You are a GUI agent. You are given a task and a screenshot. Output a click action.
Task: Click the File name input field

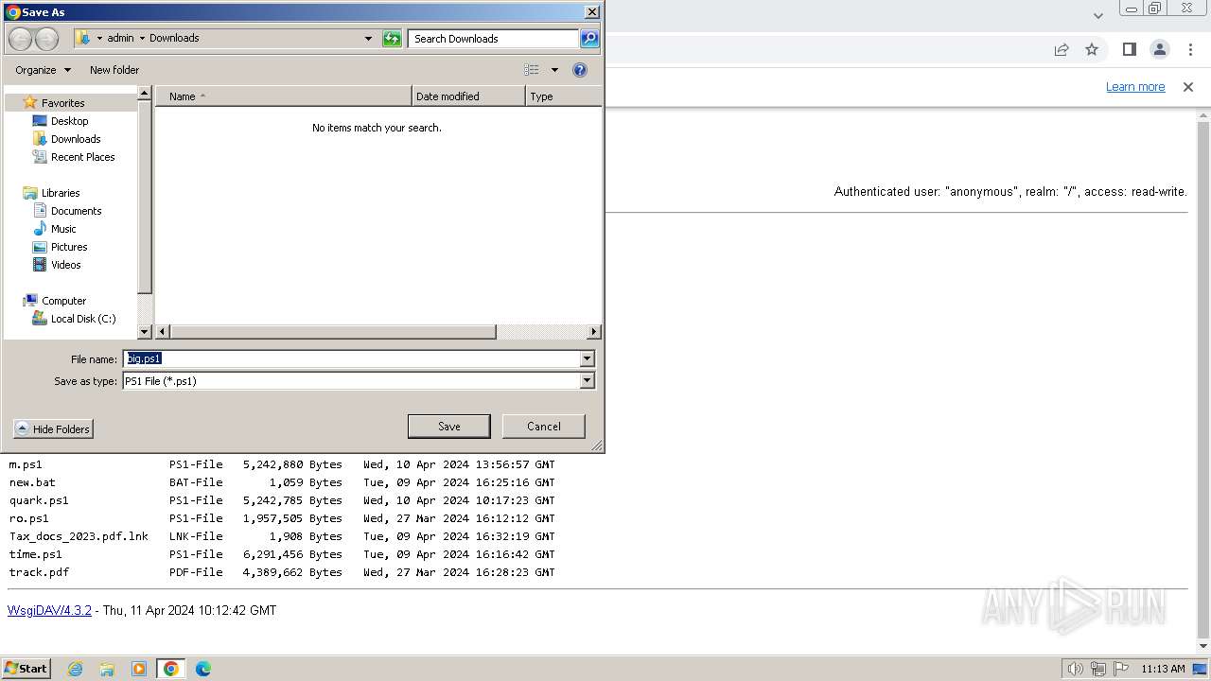tap(351, 358)
